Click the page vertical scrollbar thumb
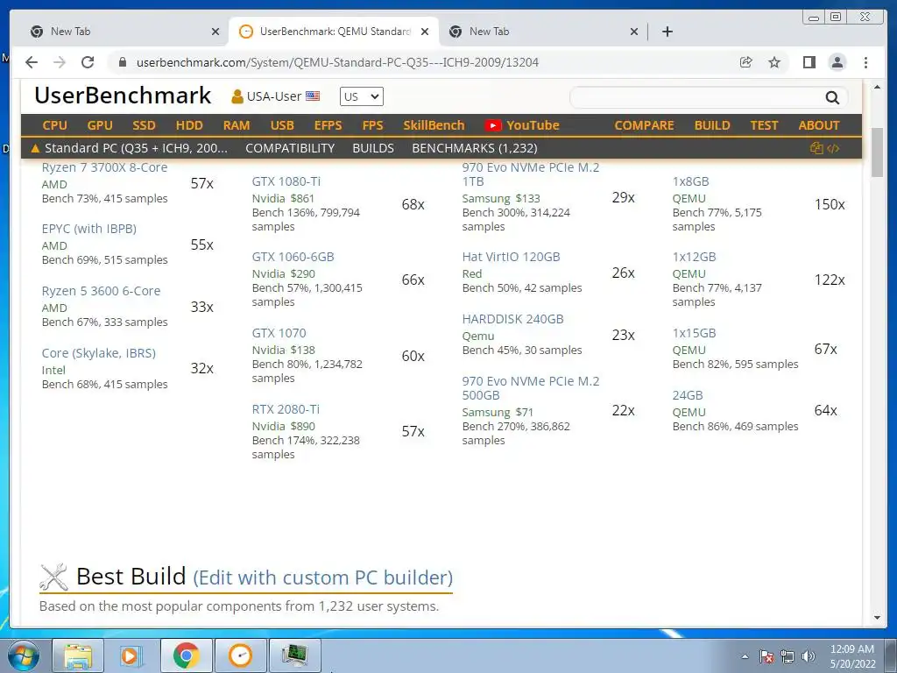897x673 pixels. click(x=877, y=152)
